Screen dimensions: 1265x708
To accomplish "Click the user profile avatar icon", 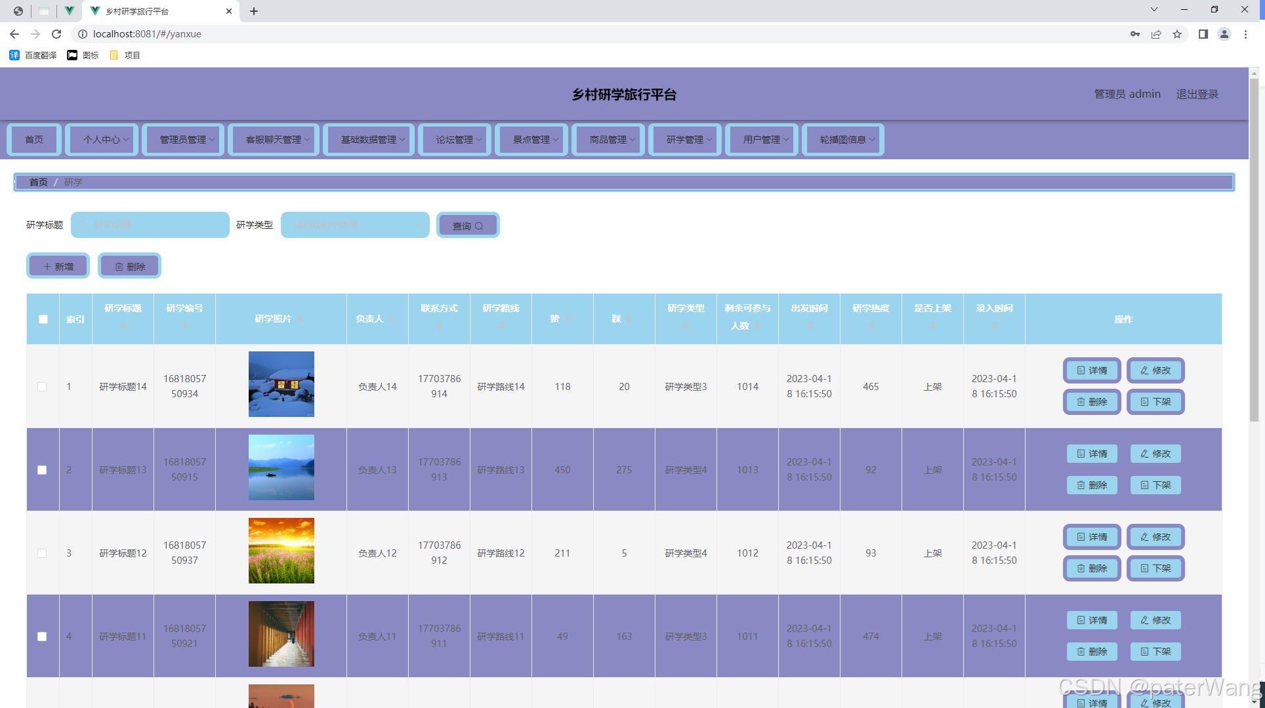I will pos(1224,34).
